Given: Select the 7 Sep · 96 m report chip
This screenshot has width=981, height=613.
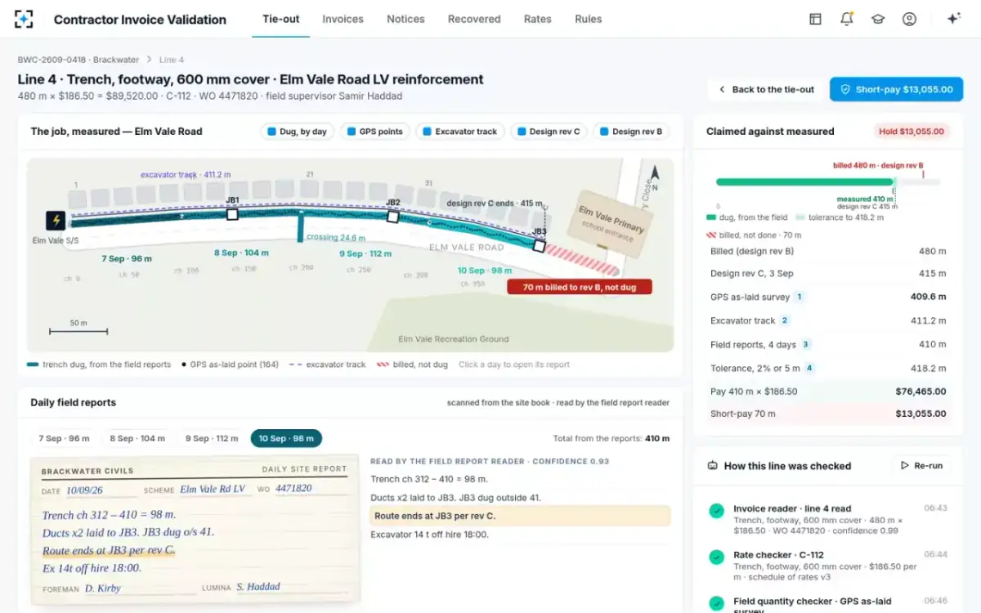Looking at the screenshot, I should 64,438.
